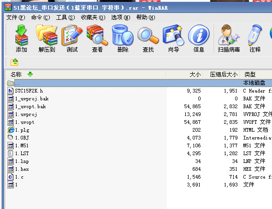272x209 pixels.
Task: Click the 删除 (Delete) trash icon
Action: pos(123,39)
